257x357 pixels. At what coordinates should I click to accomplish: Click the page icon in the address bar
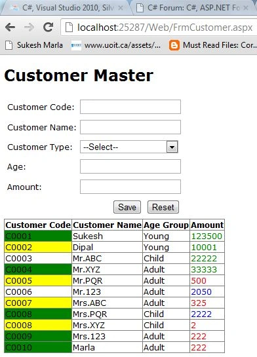tap(69, 28)
